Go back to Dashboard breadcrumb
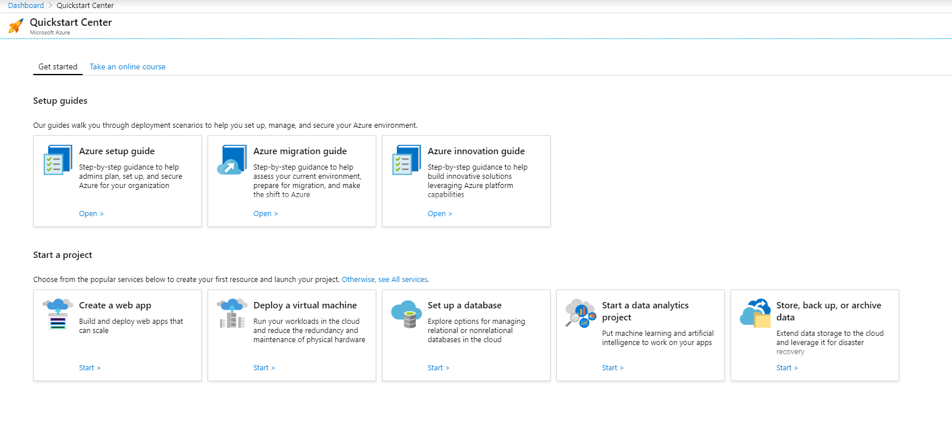 click(x=26, y=5)
